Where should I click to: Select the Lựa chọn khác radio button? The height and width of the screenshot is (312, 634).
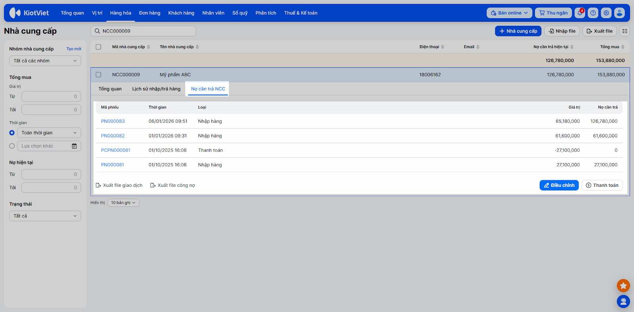point(12,146)
